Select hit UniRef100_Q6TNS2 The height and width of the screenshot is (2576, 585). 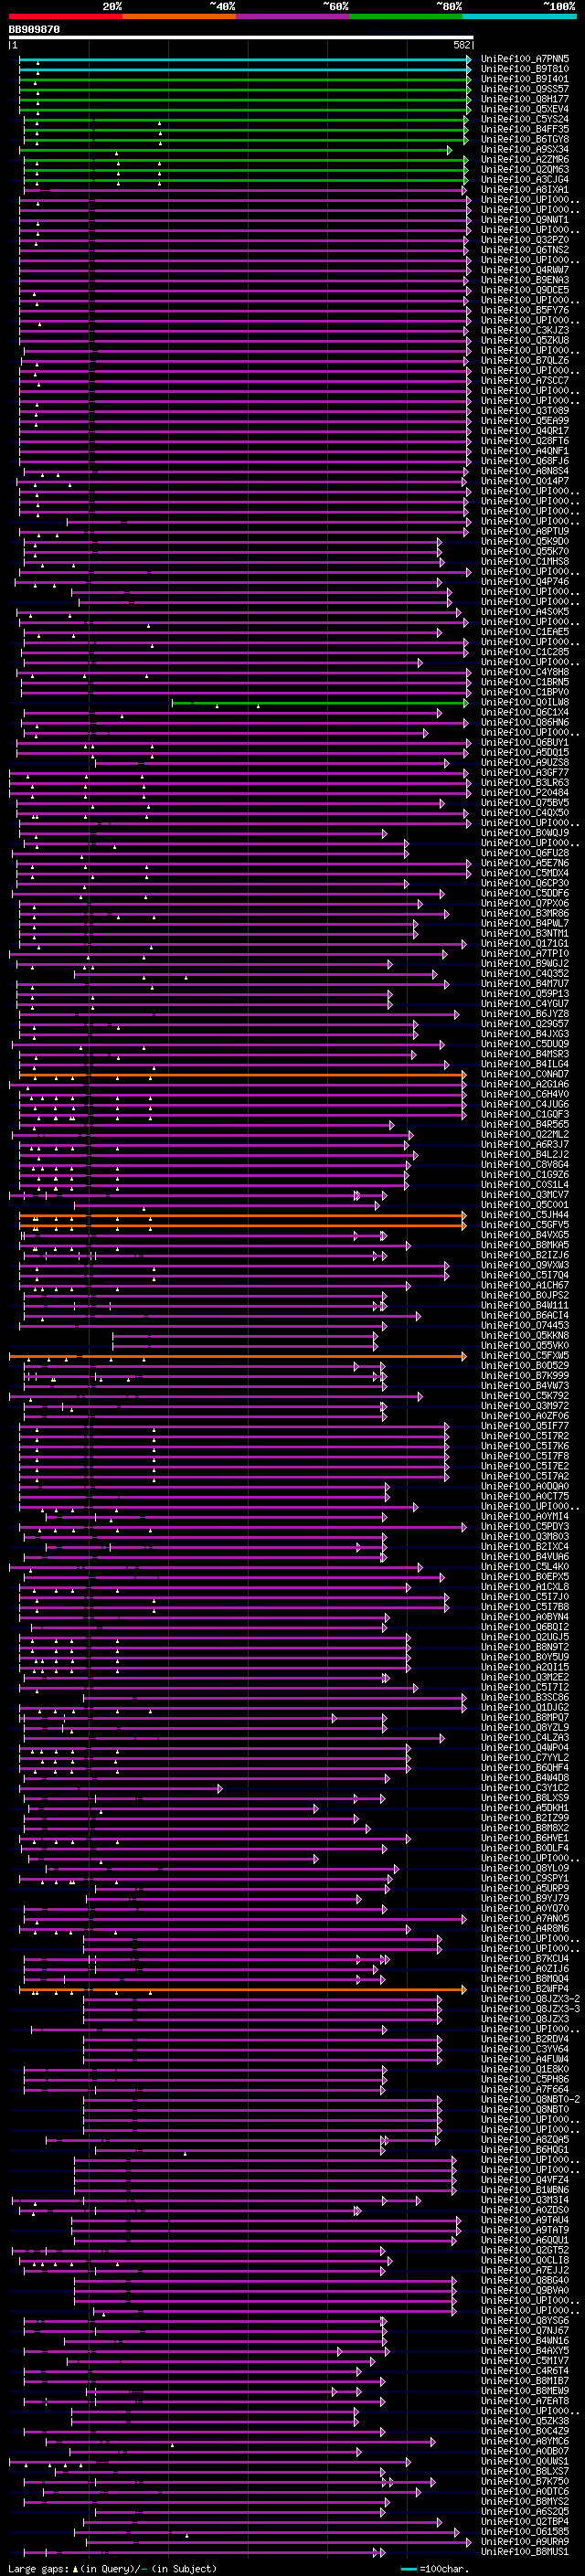click(525, 250)
